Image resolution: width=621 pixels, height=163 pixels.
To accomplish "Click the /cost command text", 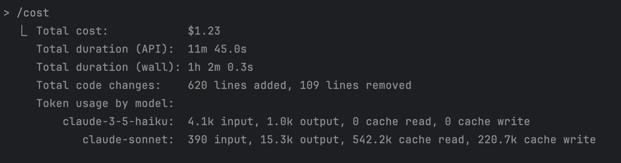I will click(33, 13).
